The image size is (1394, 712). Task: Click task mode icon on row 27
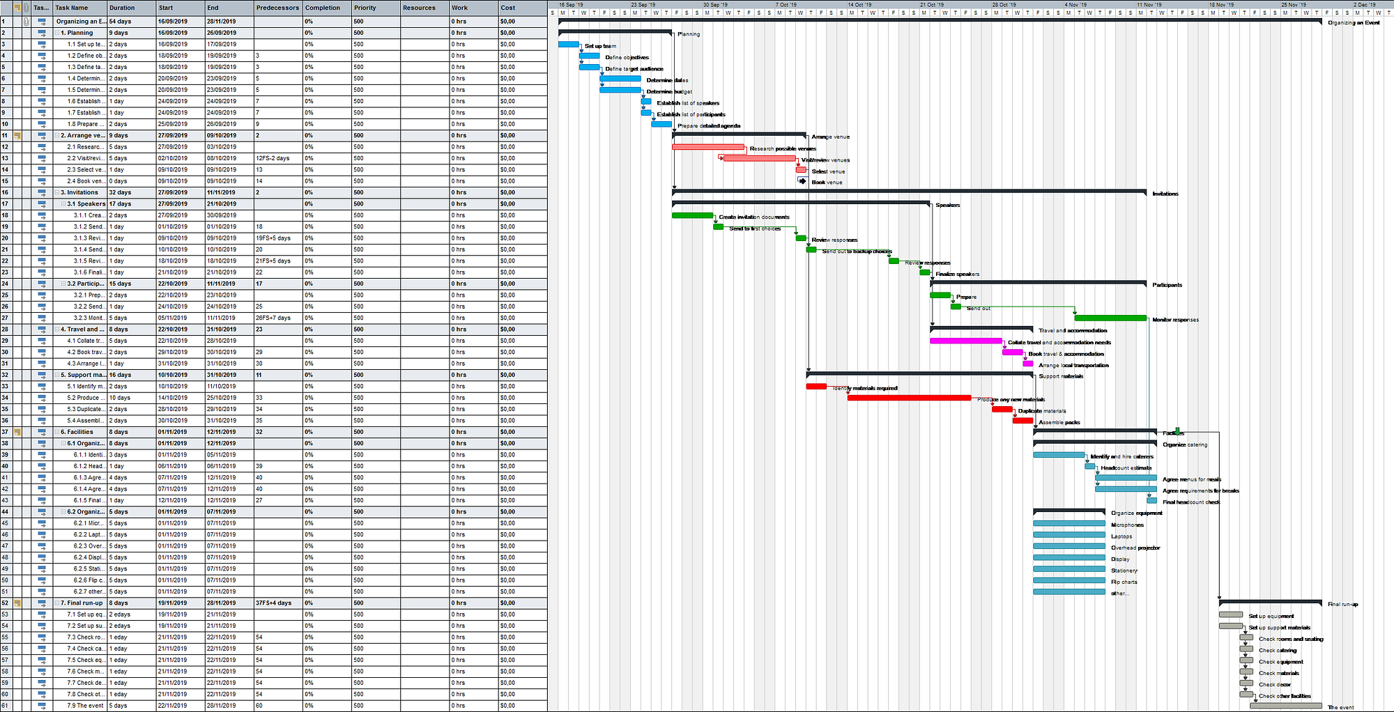tap(42, 318)
